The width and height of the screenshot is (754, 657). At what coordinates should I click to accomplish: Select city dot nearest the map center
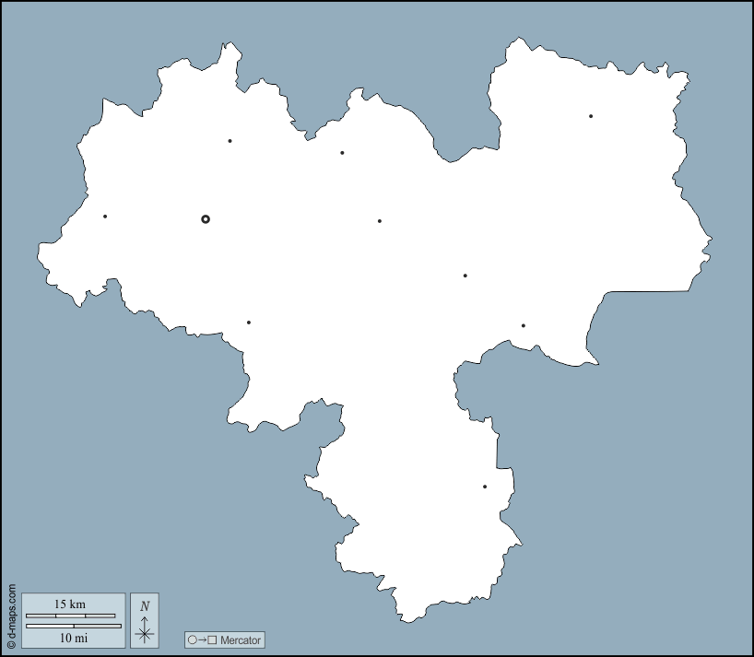380,221
